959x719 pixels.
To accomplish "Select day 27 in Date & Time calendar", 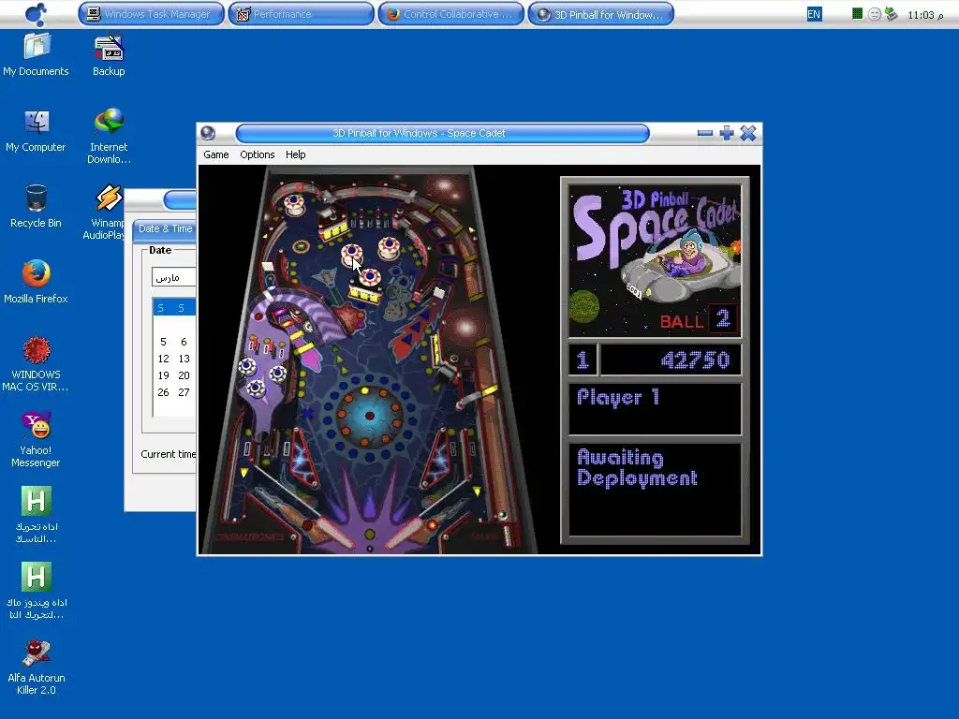I will [184, 392].
